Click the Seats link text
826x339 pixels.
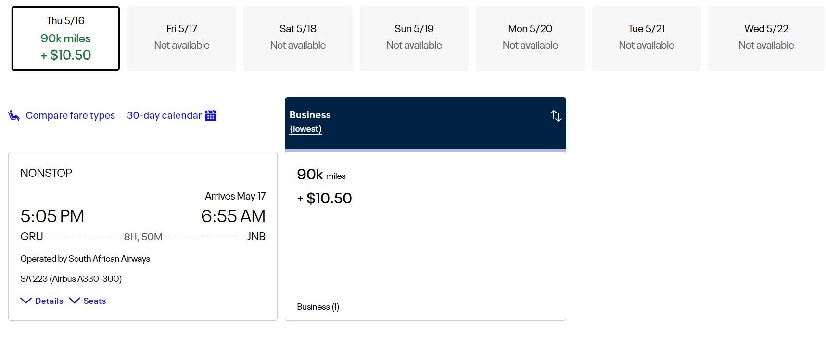click(x=95, y=301)
